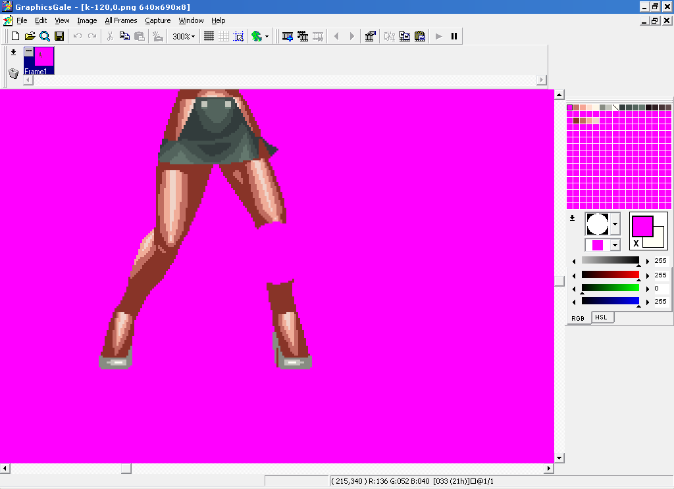Toggle the snap selection grid icon

point(238,36)
